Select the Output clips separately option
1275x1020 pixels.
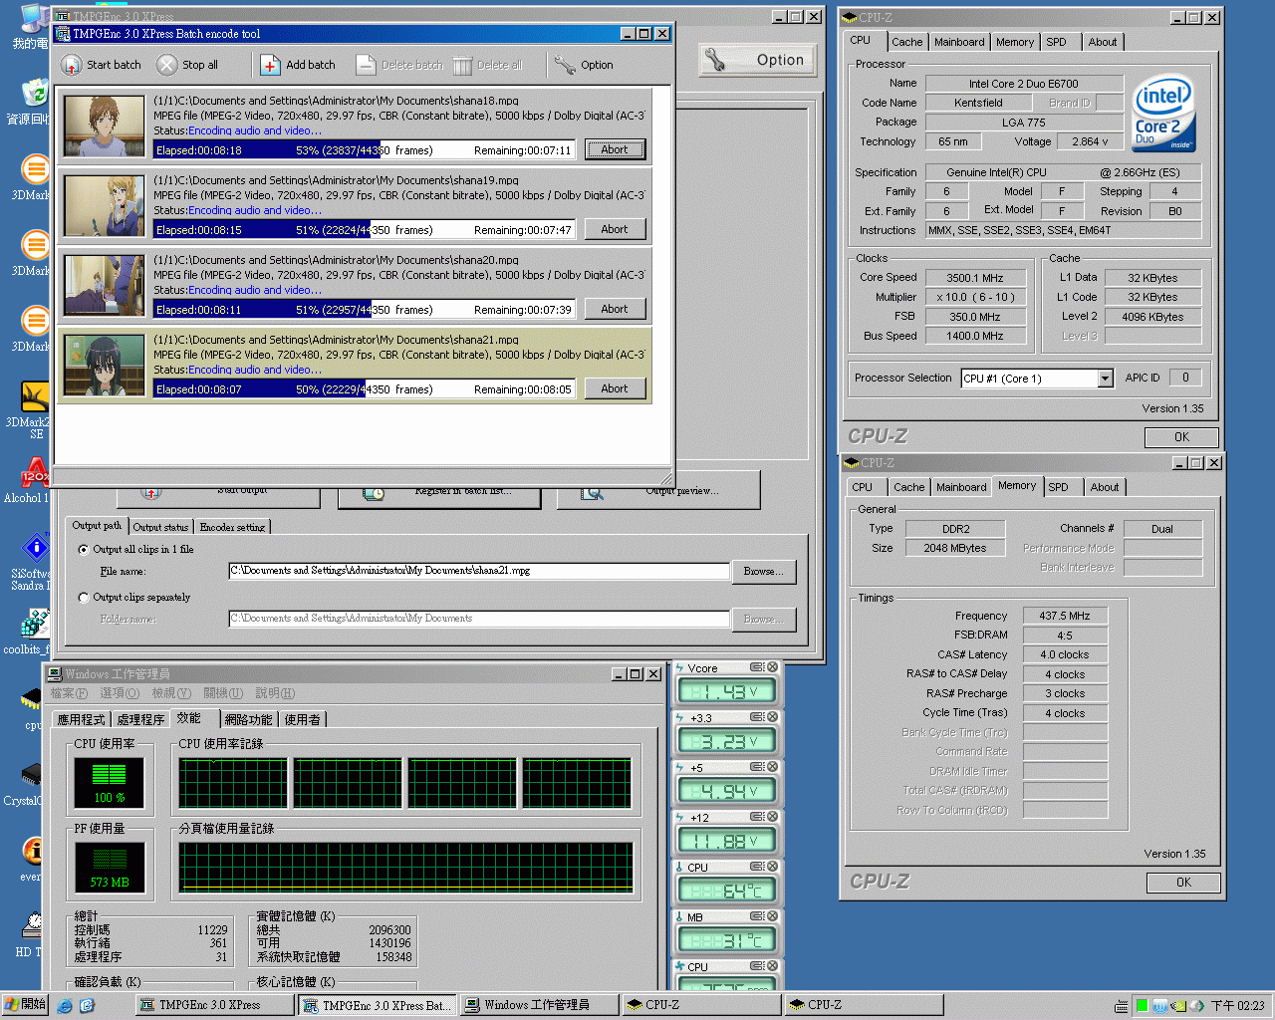(84, 598)
